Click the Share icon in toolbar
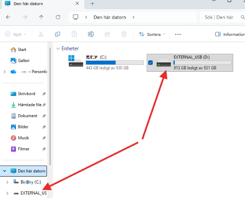The width and height of the screenshot is (245, 199). (x=107, y=34)
